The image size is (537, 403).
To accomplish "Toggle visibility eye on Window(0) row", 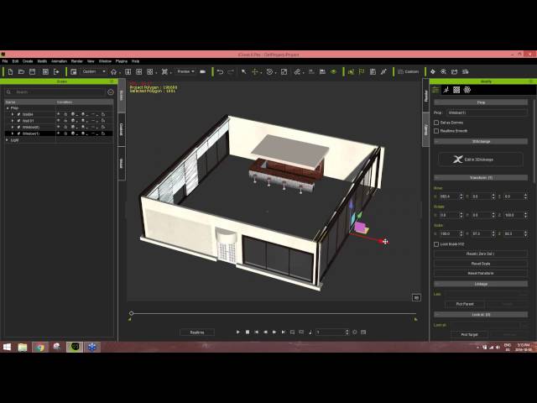I will point(58,127).
